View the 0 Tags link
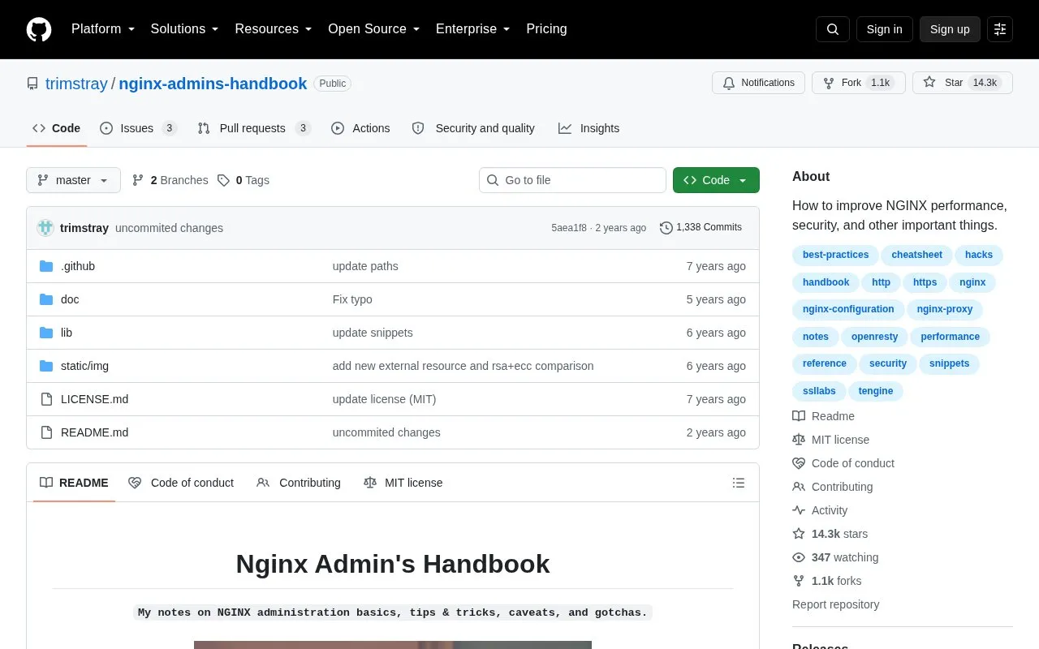 243,180
